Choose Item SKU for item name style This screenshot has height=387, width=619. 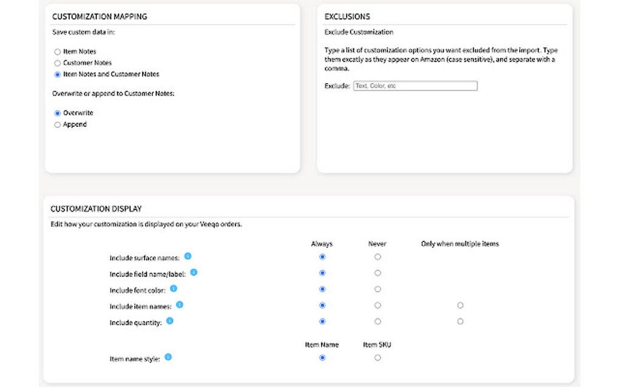click(377, 358)
